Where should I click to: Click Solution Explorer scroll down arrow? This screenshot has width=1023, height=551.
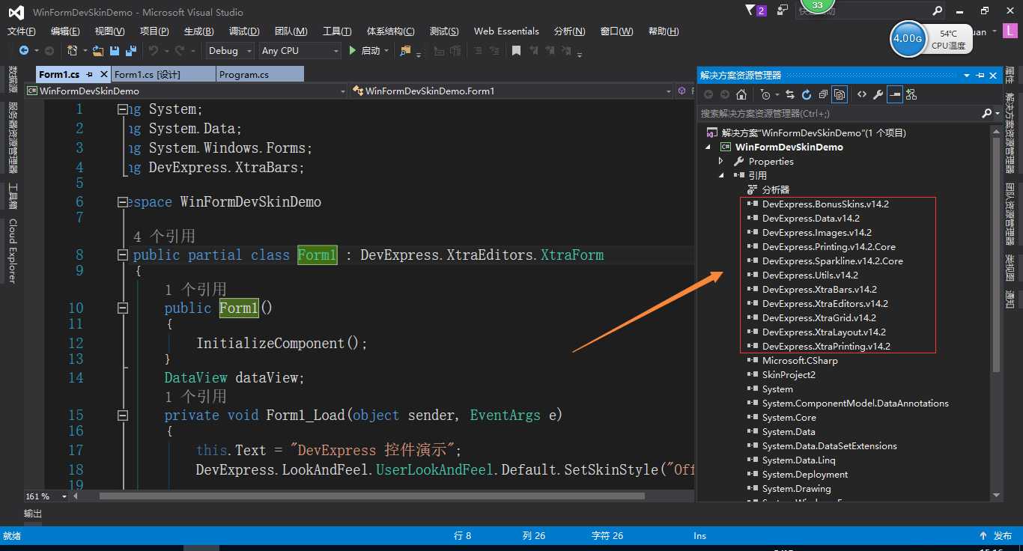click(x=996, y=495)
